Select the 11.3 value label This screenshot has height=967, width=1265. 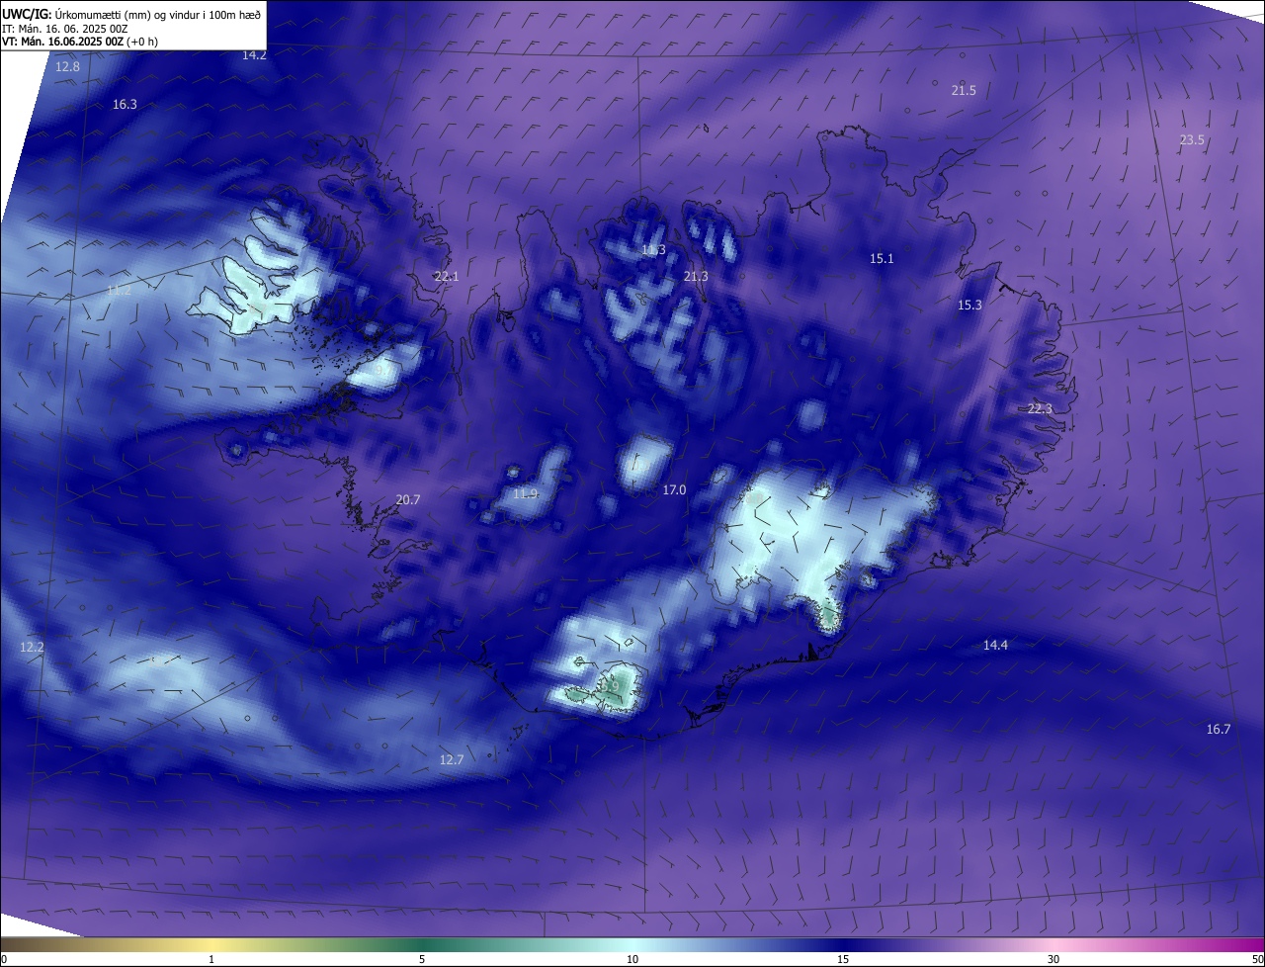pos(653,250)
